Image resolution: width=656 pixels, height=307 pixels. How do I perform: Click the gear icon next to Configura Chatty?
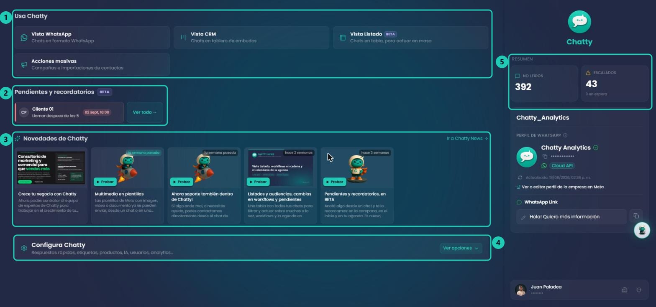24,248
